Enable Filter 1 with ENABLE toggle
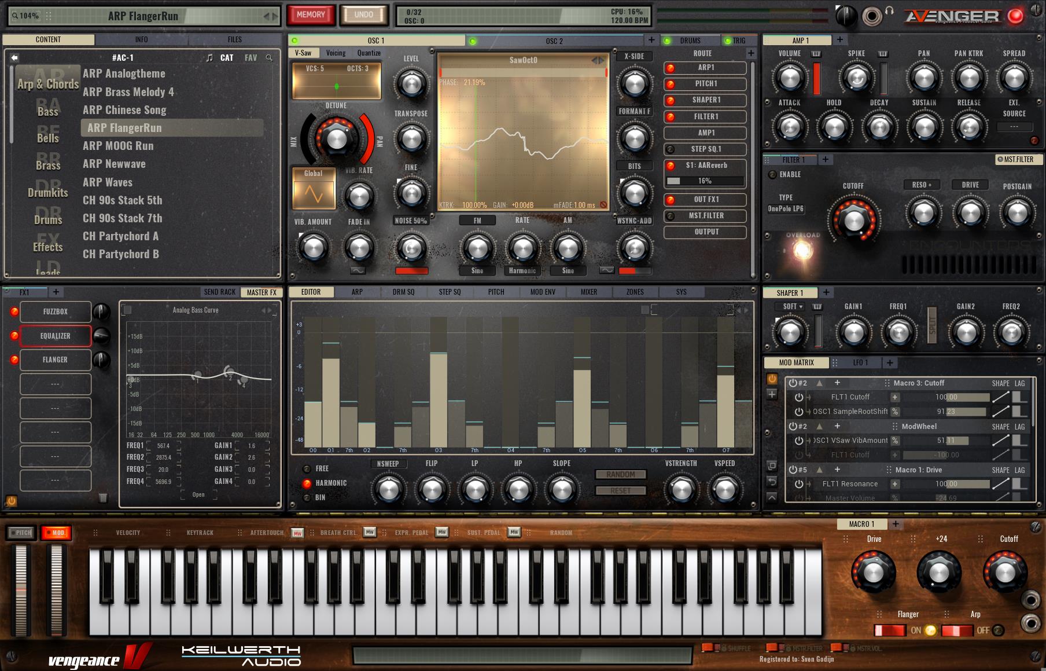The width and height of the screenshot is (1046, 671). pyautogui.click(x=772, y=174)
